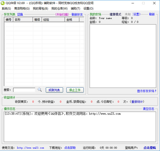Click the QQ伴侣 app icon in title bar

click(x=3, y=3)
